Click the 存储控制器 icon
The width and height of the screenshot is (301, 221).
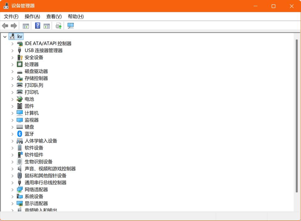[x=19, y=78]
